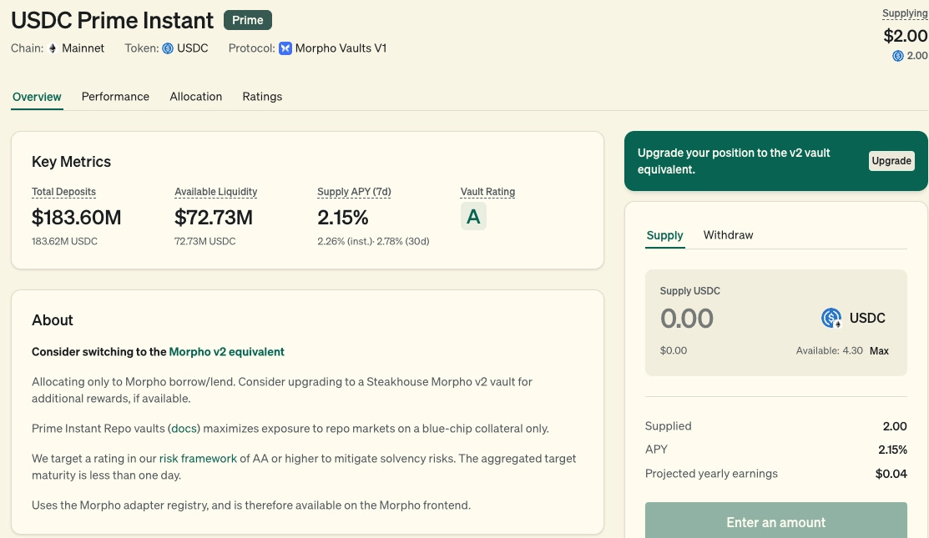
Task: Click the 0.00 supply amount input
Action: [687, 319]
